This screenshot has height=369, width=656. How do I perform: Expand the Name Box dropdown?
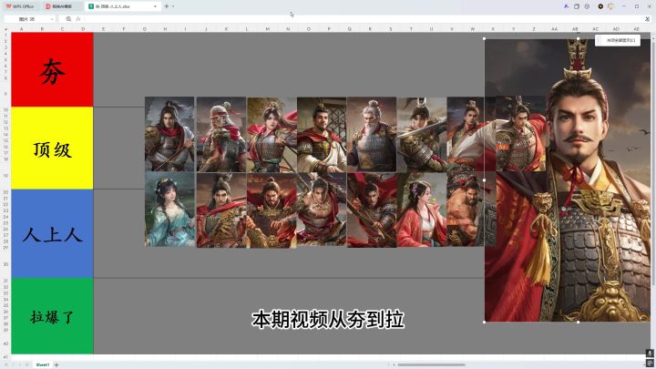52,19
